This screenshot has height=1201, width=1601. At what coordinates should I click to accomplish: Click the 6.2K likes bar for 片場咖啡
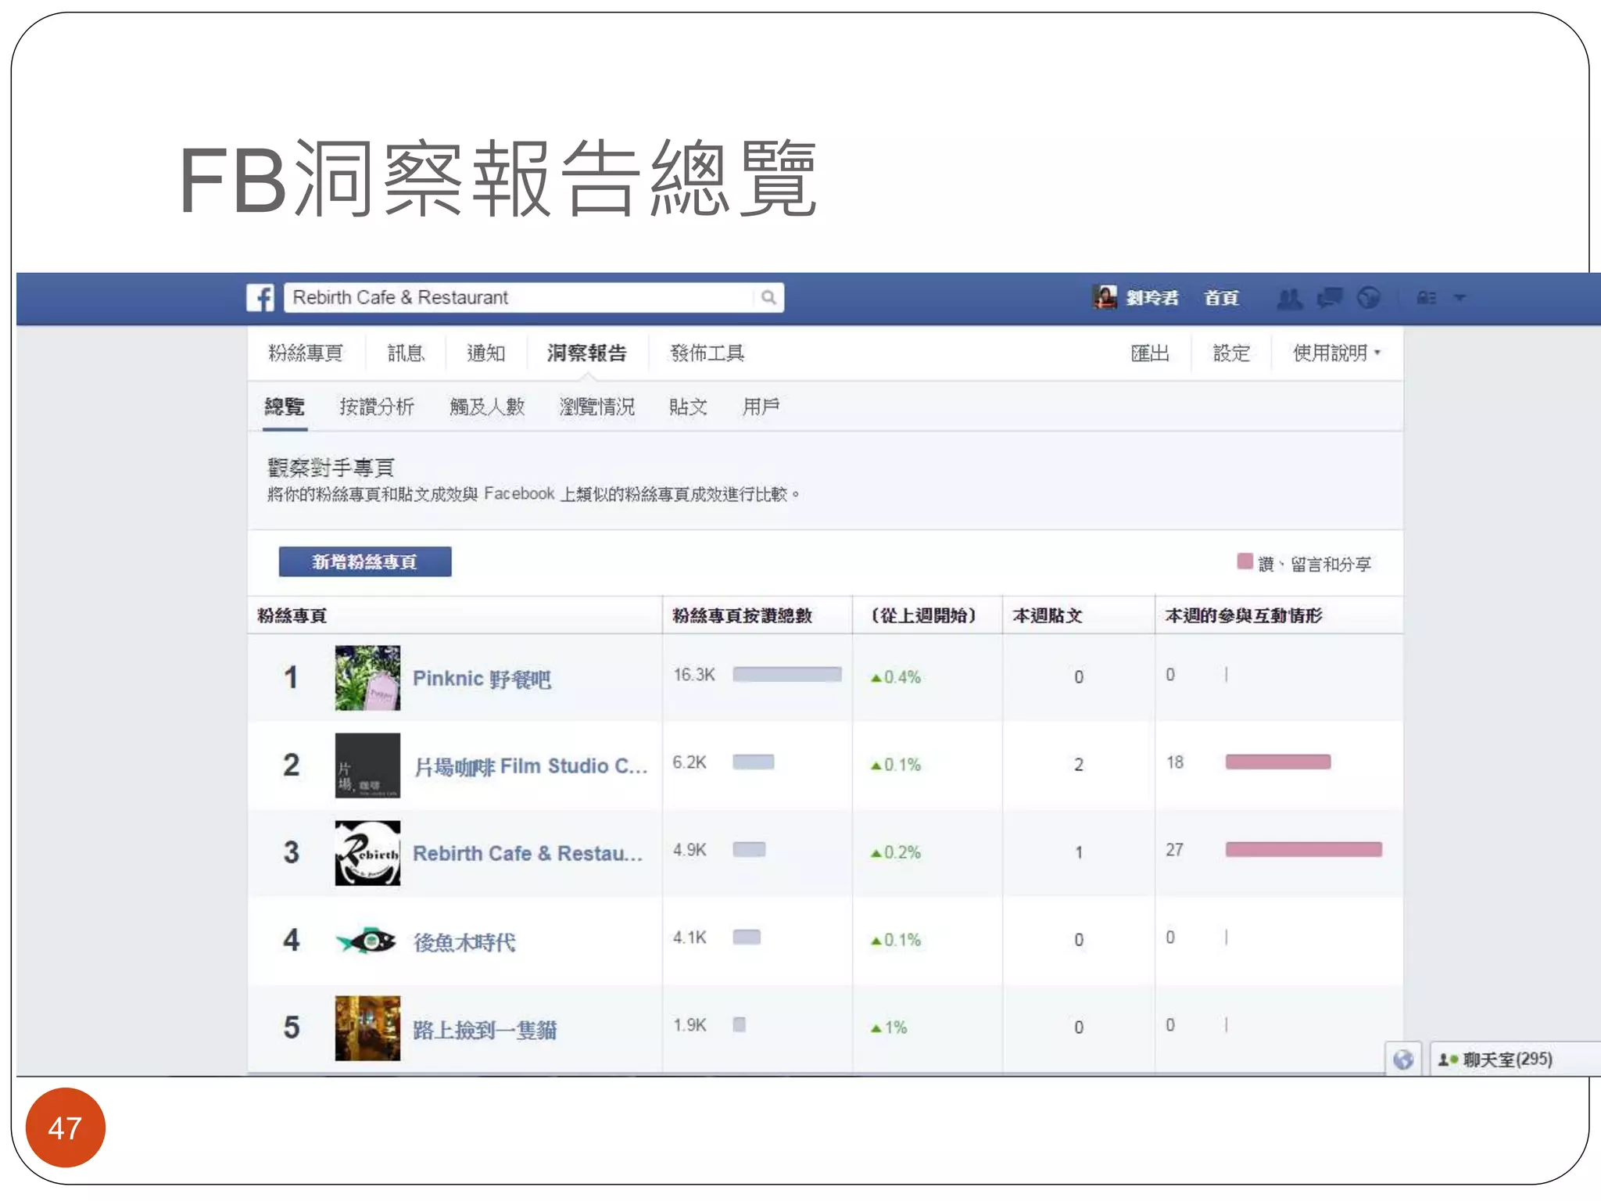(x=754, y=762)
